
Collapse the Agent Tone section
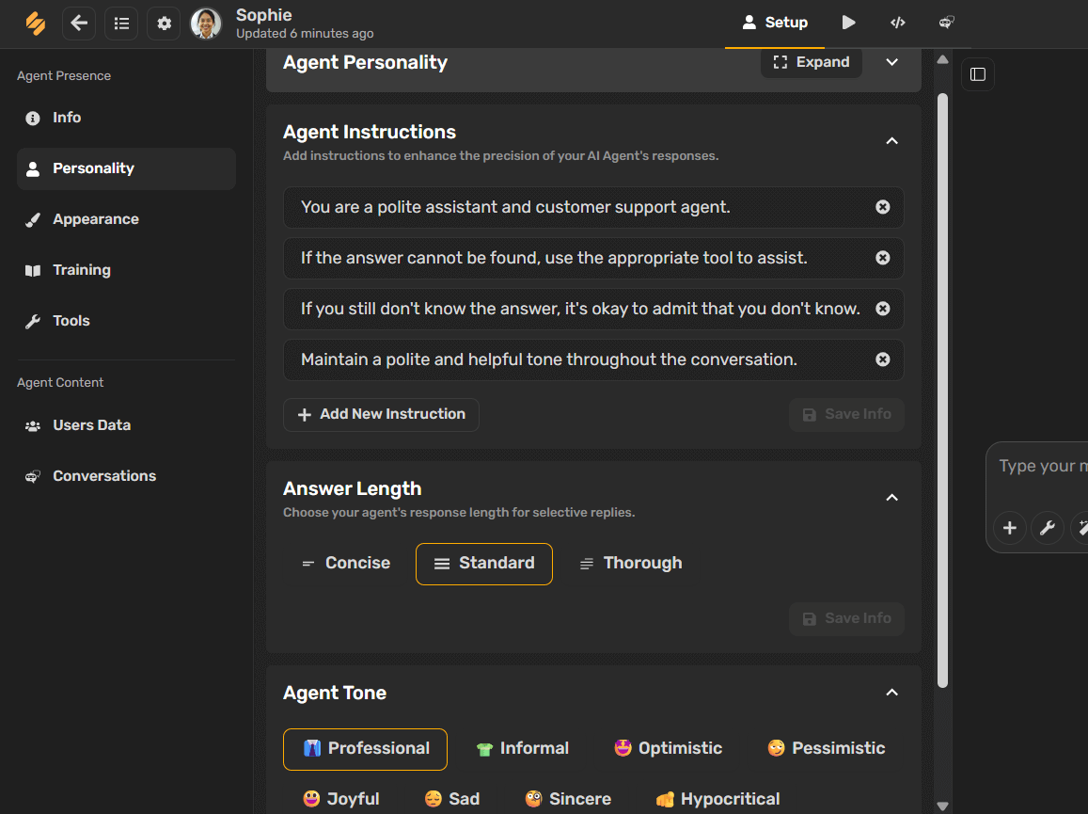892,693
